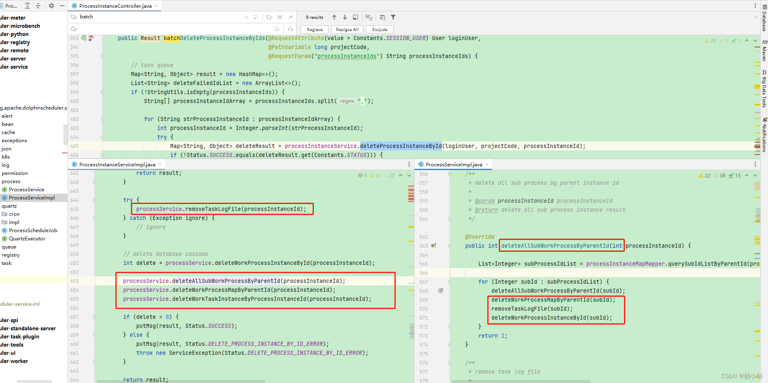Click fold toggle at line 644 try block
The image size is (768, 383).
95,200
